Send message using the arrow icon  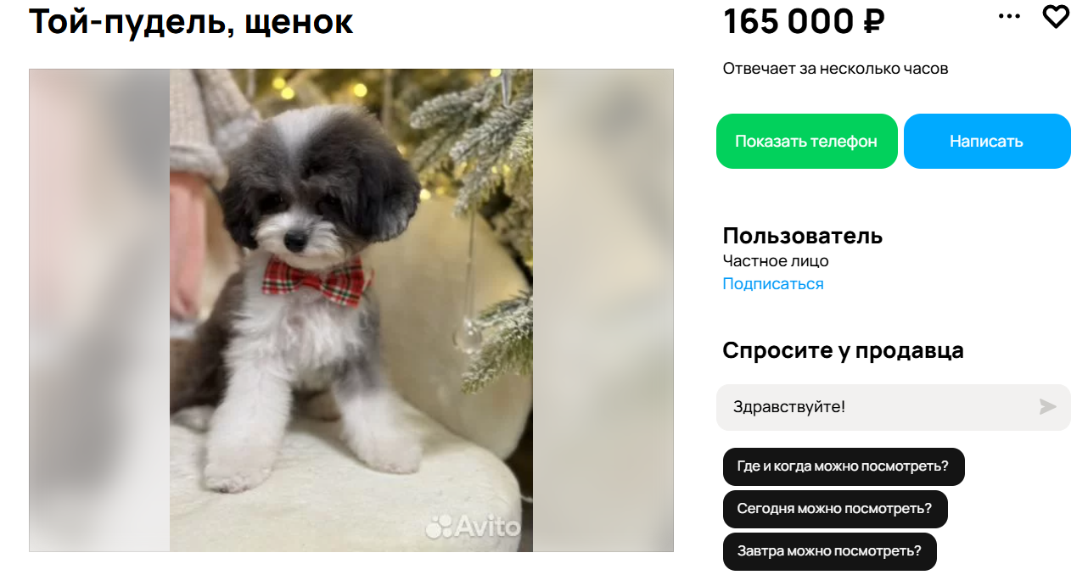(x=1048, y=407)
